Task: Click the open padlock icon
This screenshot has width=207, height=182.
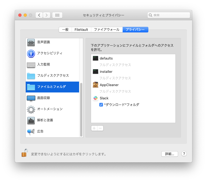Action: click(25, 153)
